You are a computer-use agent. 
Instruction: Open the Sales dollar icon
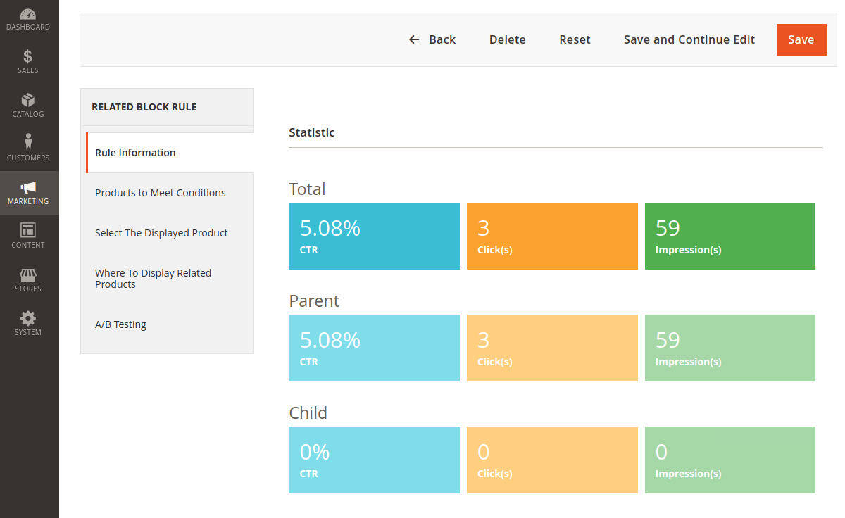pos(28,56)
